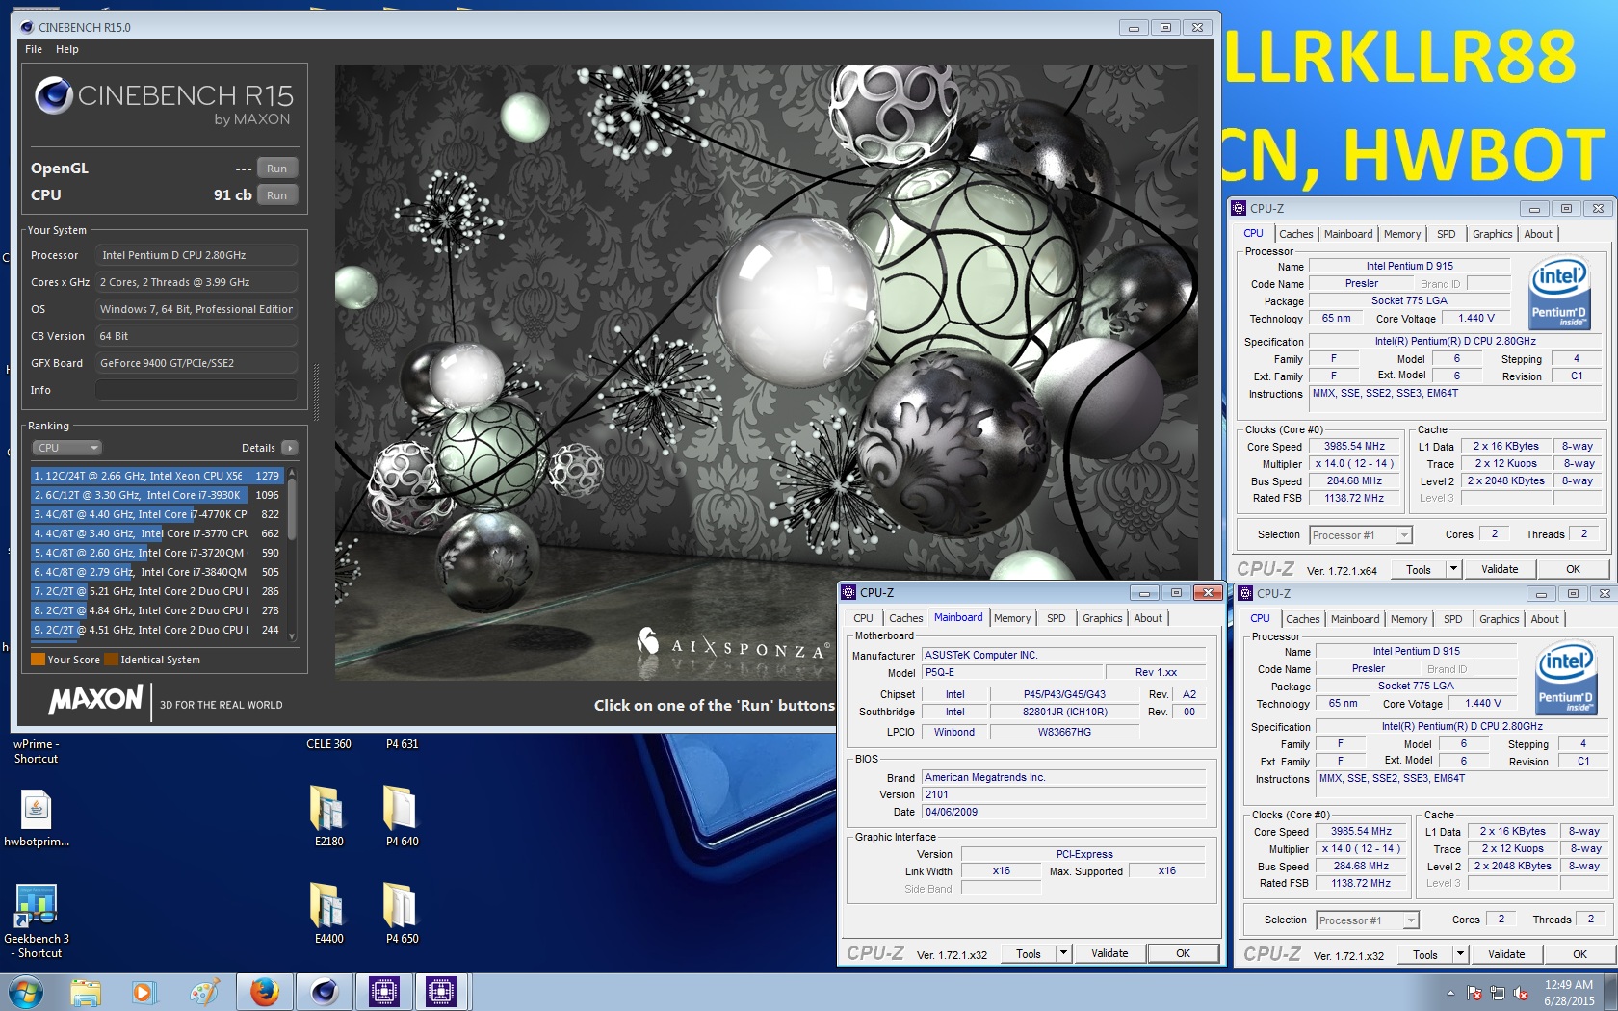Select the CELE 360 desktop item

[328, 744]
